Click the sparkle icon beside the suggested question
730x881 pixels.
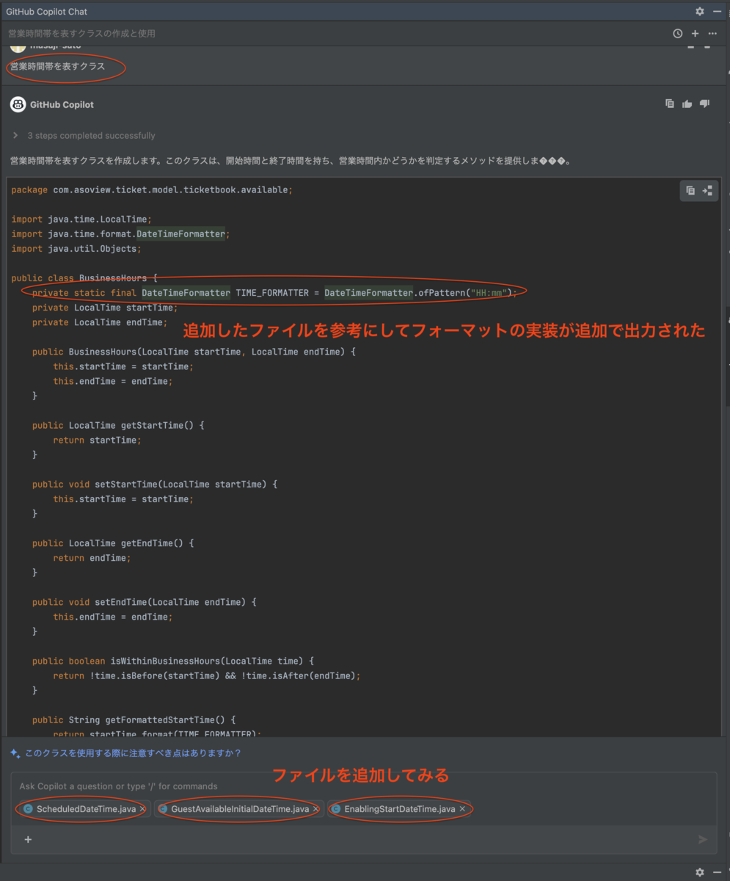click(x=15, y=753)
